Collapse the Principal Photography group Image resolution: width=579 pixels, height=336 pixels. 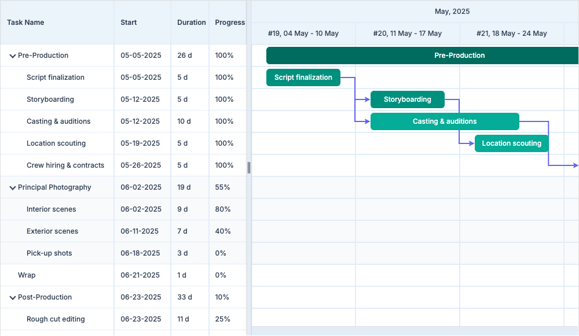12,188
